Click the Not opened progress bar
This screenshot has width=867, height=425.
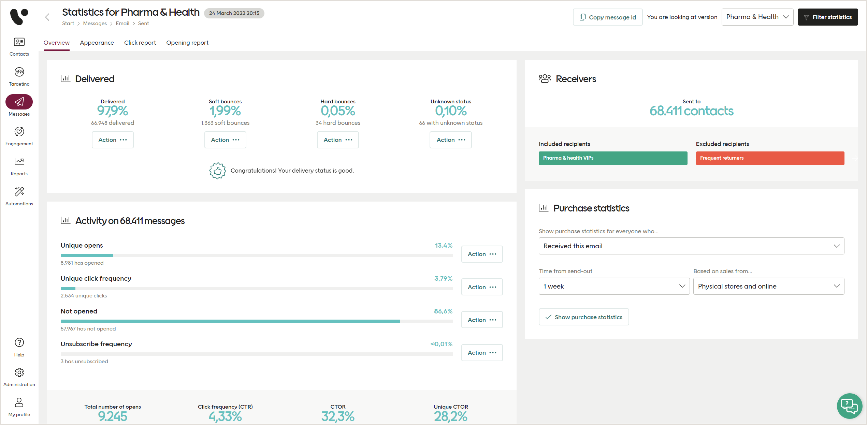256,321
